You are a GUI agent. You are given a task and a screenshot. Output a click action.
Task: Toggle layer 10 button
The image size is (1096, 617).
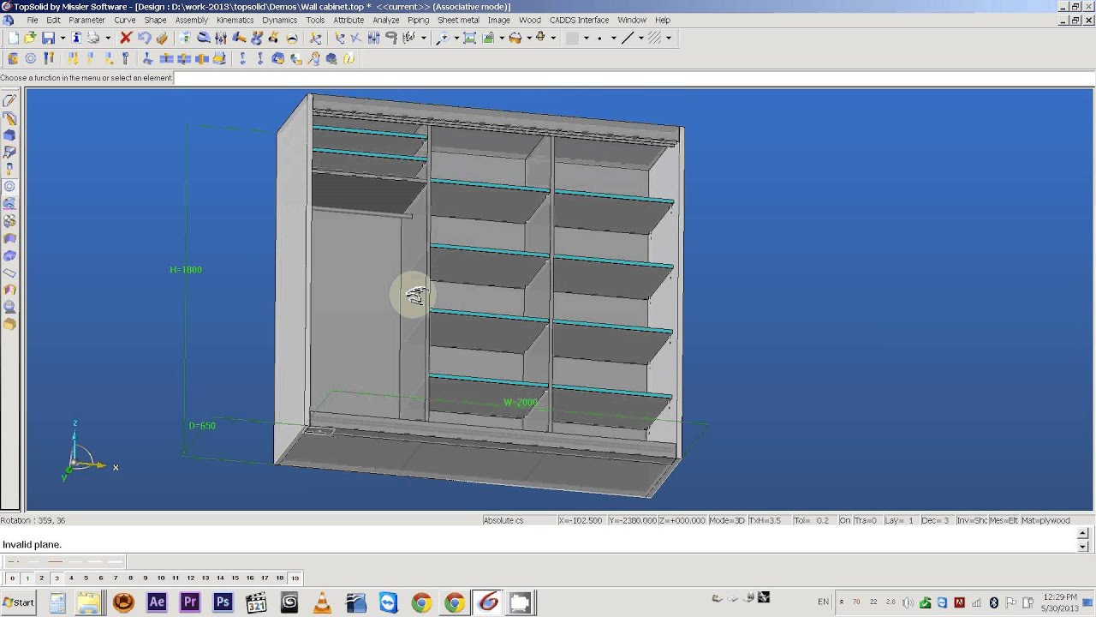coord(160,578)
